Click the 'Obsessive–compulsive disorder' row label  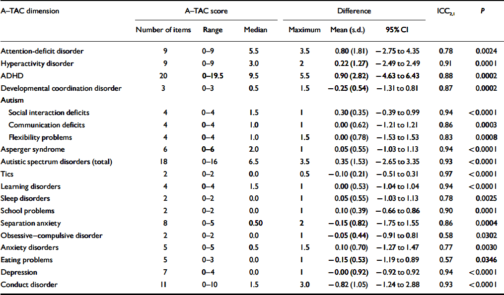(52, 235)
